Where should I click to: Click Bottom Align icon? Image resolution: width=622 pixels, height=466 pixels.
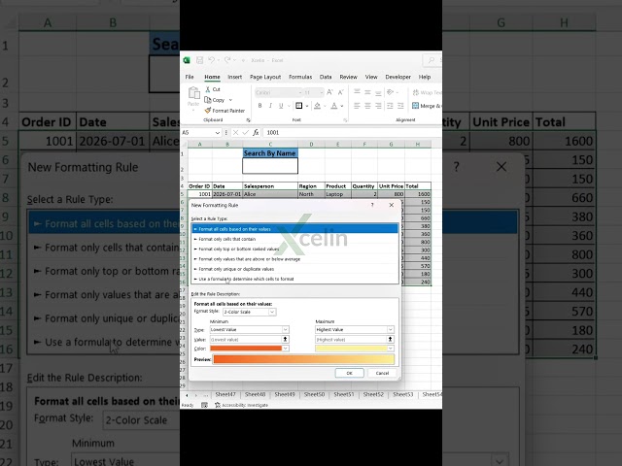[x=378, y=92]
